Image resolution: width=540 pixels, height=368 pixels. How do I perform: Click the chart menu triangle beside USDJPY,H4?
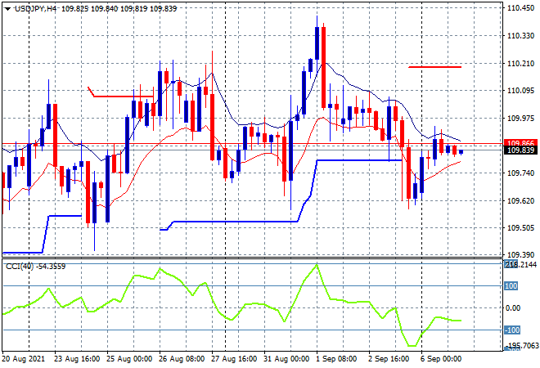pyautogui.click(x=7, y=9)
